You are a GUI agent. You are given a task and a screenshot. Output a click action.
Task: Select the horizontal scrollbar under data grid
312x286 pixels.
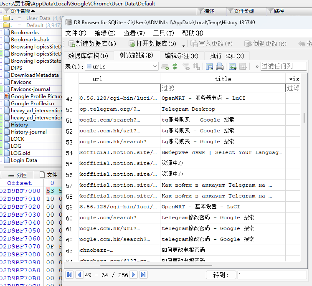pos(156,265)
